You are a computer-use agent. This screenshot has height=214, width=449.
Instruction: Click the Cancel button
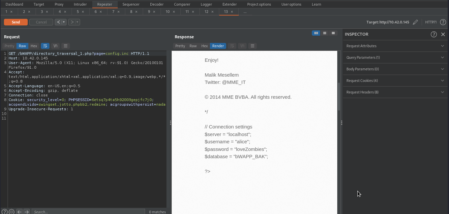click(x=41, y=22)
